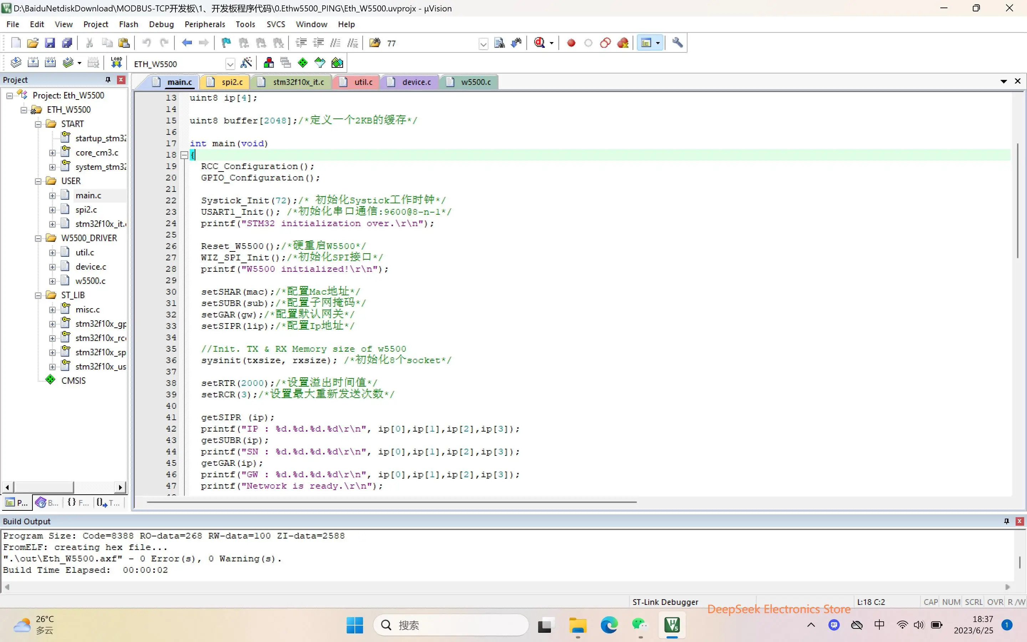This screenshot has height=642, width=1027.
Task: Start debug session magnifier icon
Action: coord(540,43)
